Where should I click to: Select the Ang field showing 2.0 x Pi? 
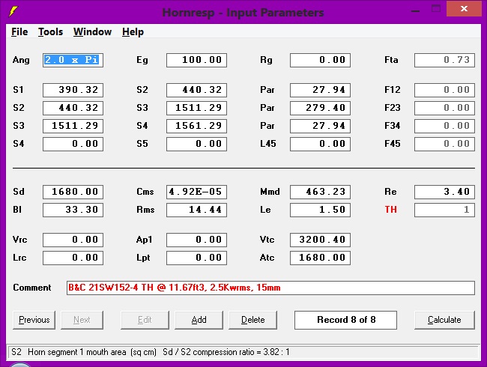(73, 60)
